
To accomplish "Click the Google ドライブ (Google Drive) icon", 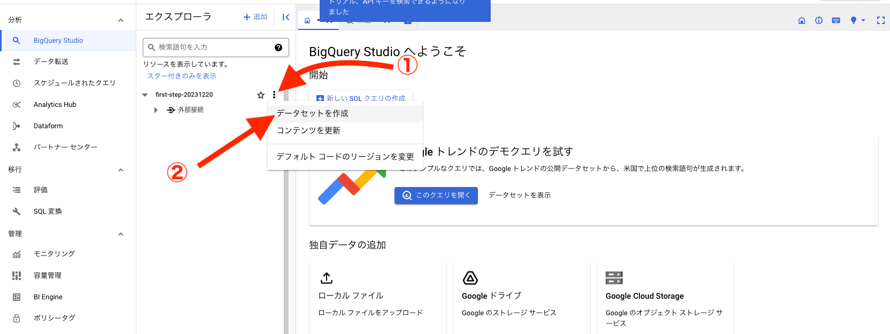I will [x=470, y=278].
